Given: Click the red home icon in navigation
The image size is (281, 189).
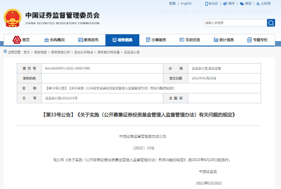Looking at the screenshot, I should (16, 40).
